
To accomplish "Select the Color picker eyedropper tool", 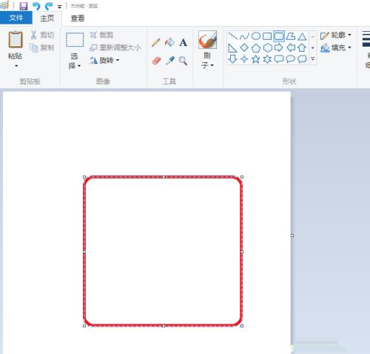I will coord(169,61).
